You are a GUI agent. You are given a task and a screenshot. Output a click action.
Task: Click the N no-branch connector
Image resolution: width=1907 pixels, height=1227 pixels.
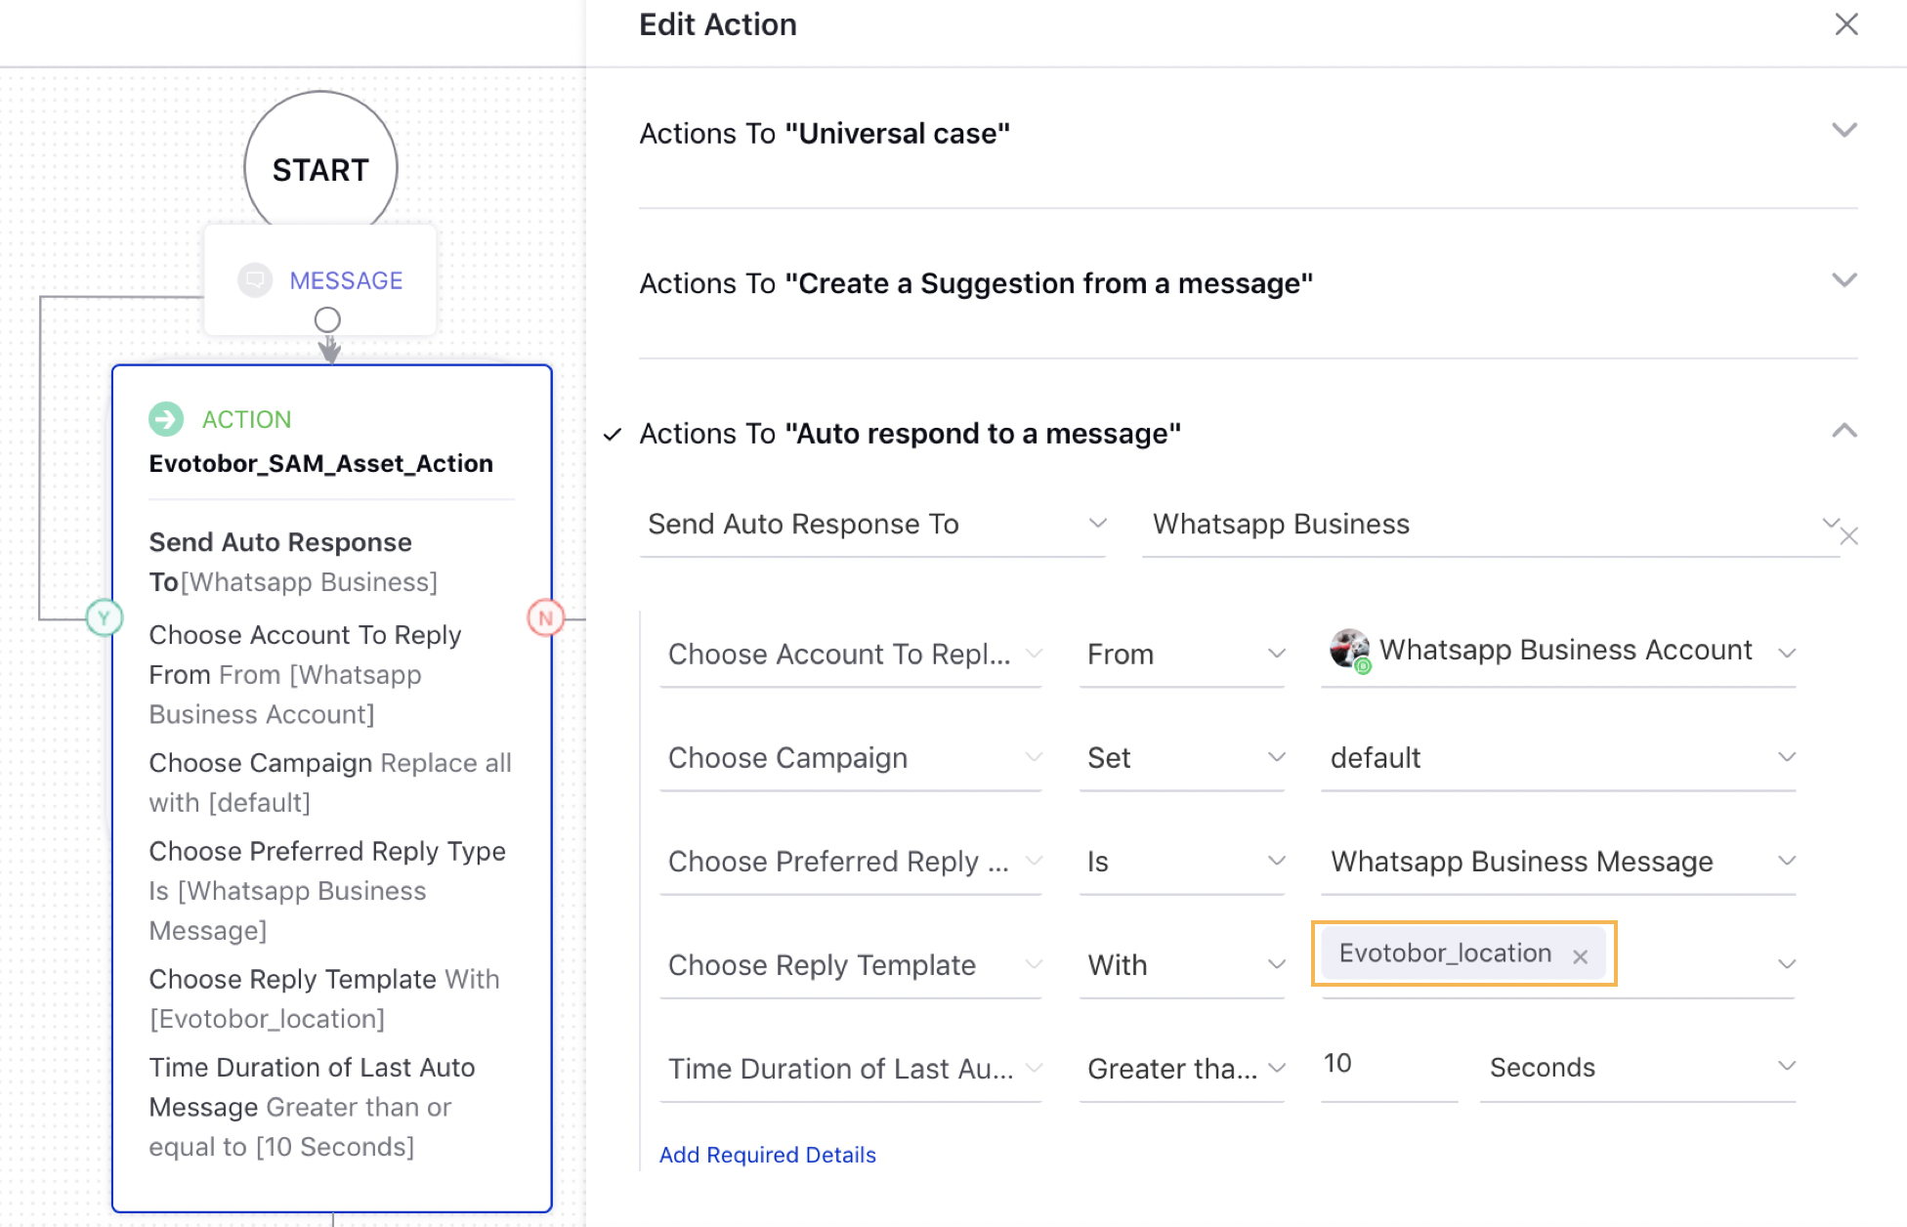[x=545, y=617]
